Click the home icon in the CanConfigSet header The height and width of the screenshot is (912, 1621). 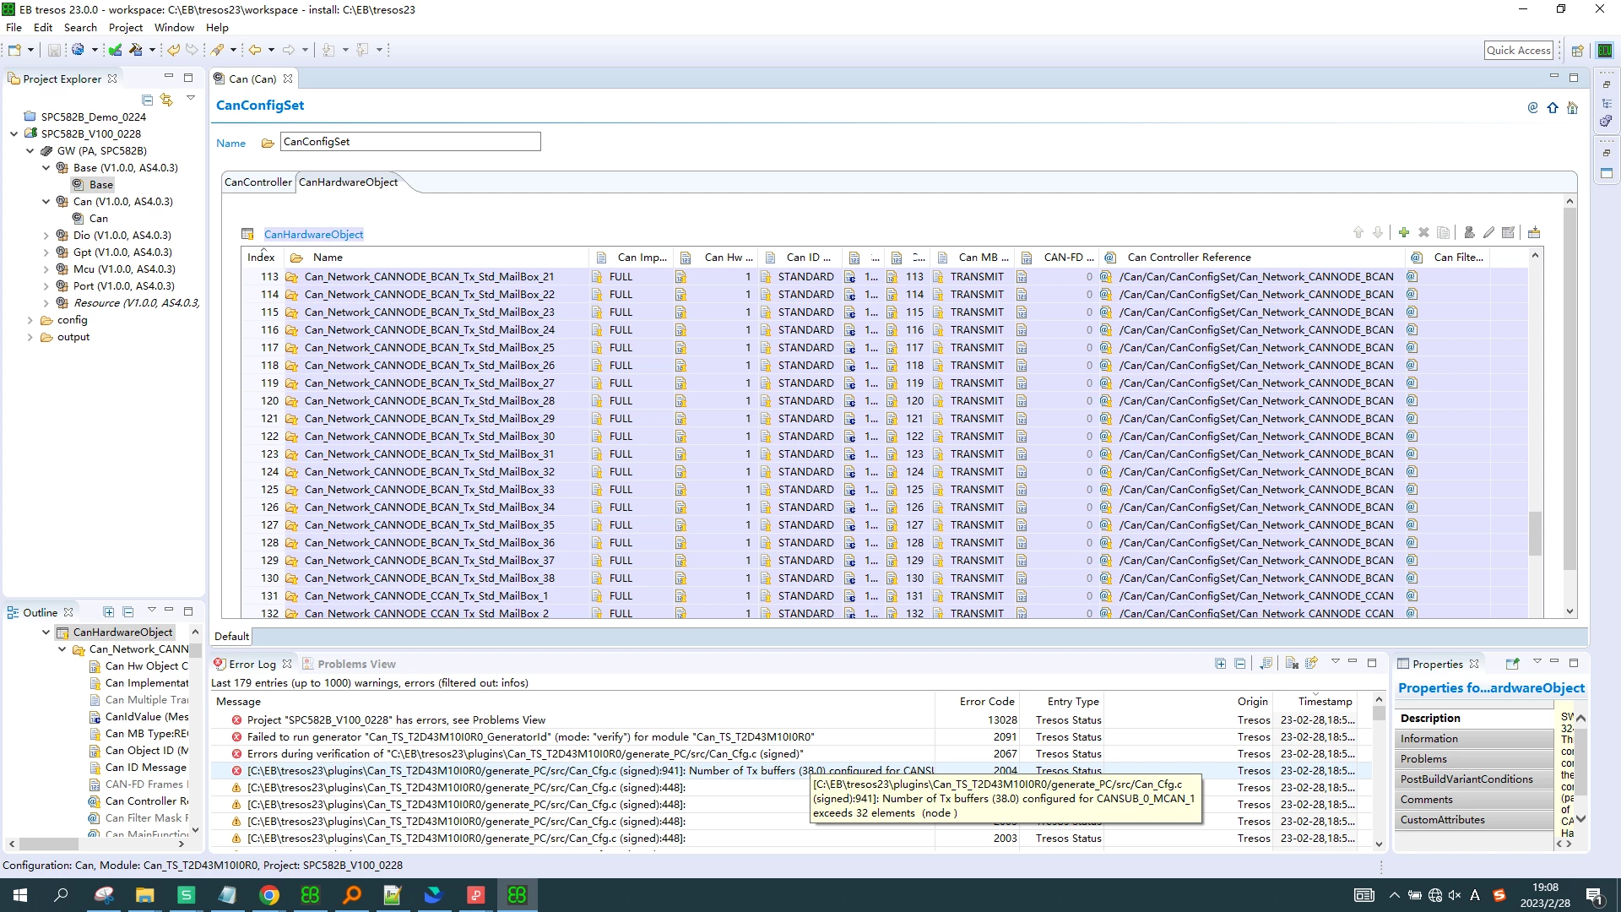[1572, 107]
